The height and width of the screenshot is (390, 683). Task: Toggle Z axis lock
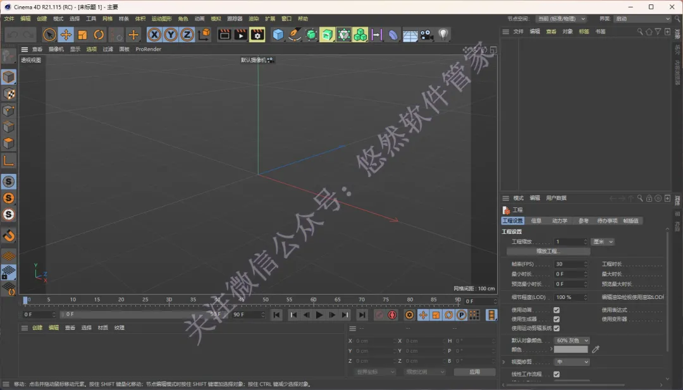pos(187,35)
